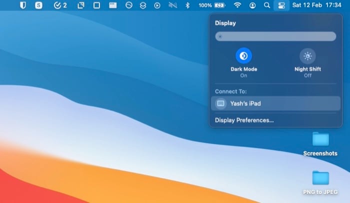Viewport: 350px width, 203px height.
Task: Click the single square outline menu bar icon
Action: coord(96,5)
